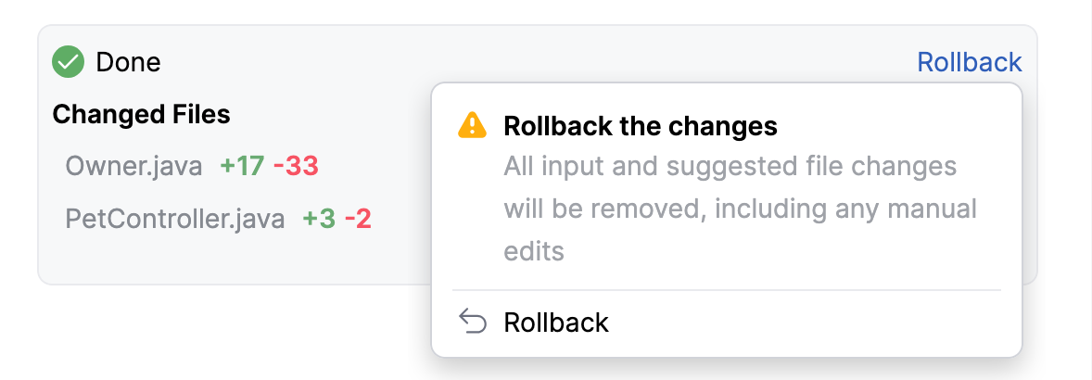Click the -33 removed lines count
The image size is (1092, 380).
click(x=296, y=166)
